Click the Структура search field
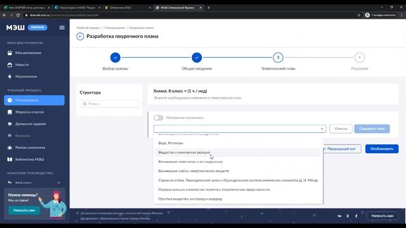This screenshot has height=228, width=406. coord(109,104)
